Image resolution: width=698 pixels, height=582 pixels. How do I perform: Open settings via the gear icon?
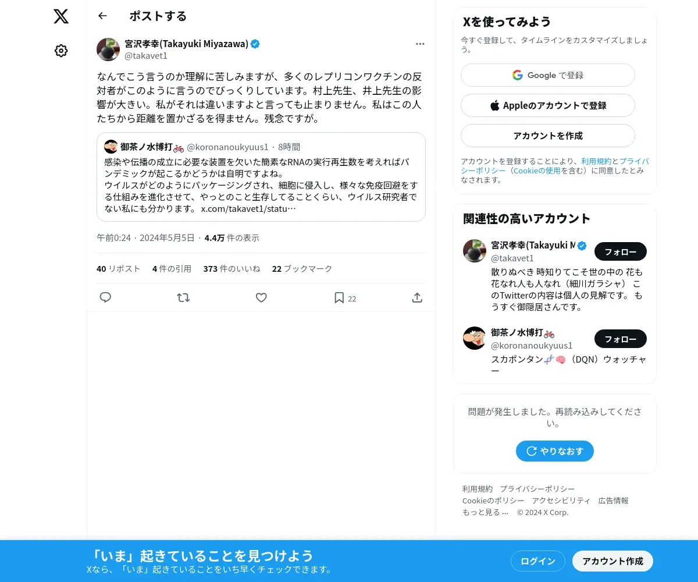(x=61, y=51)
